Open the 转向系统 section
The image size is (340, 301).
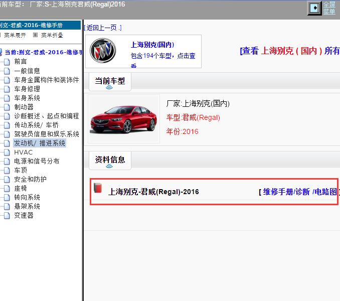[x=27, y=197]
